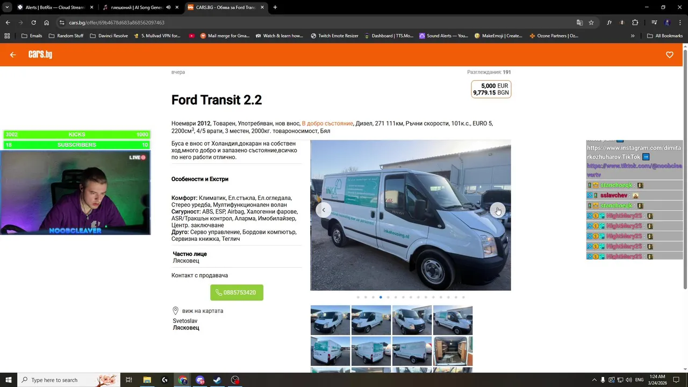Screen dimensions: 688x387
Task: Open the Chrome profile avatar
Action: (668, 23)
